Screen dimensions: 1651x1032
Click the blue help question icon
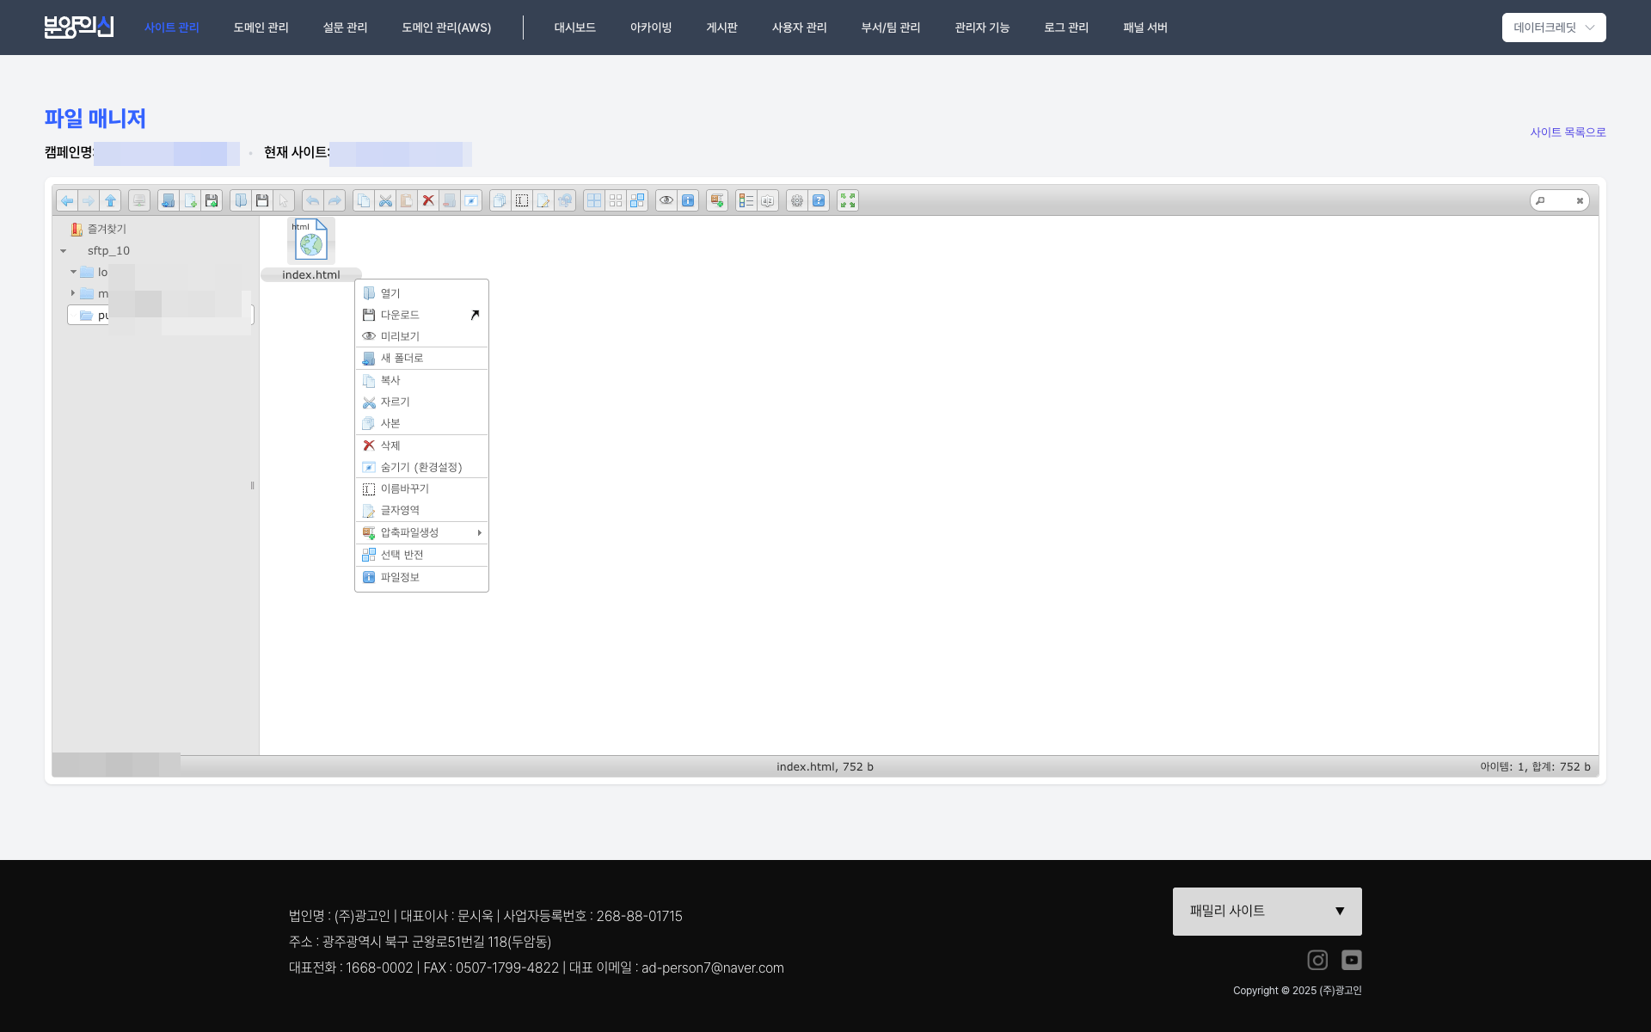tap(819, 200)
